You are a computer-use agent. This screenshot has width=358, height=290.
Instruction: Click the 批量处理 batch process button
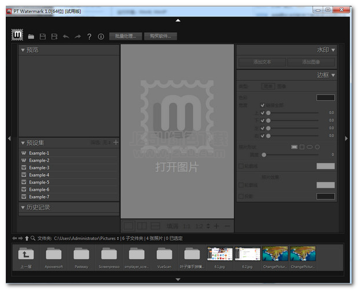click(x=125, y=36)
